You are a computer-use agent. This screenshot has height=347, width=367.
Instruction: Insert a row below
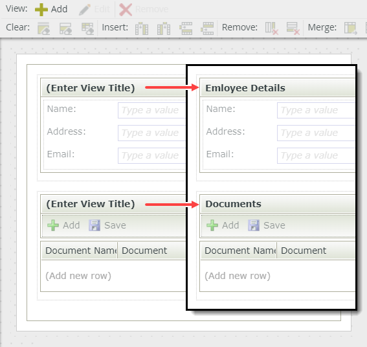coord(207,28)
